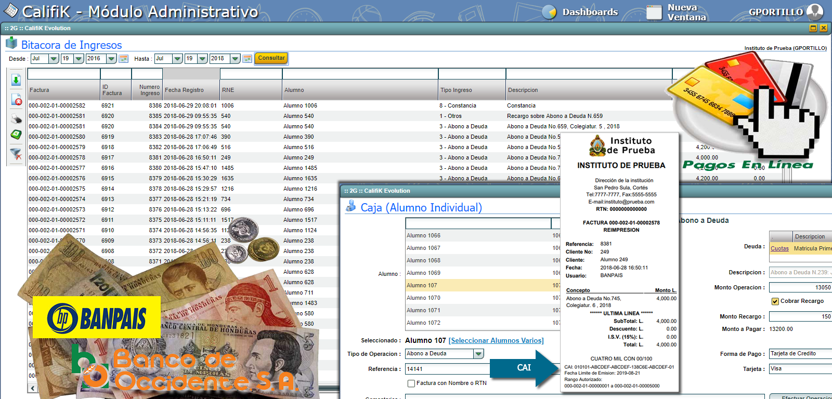Click the Cuotas link in the Deuda table
Image resolution: width=832 pixels, height=399 pixels.
(x=779, y=249)
